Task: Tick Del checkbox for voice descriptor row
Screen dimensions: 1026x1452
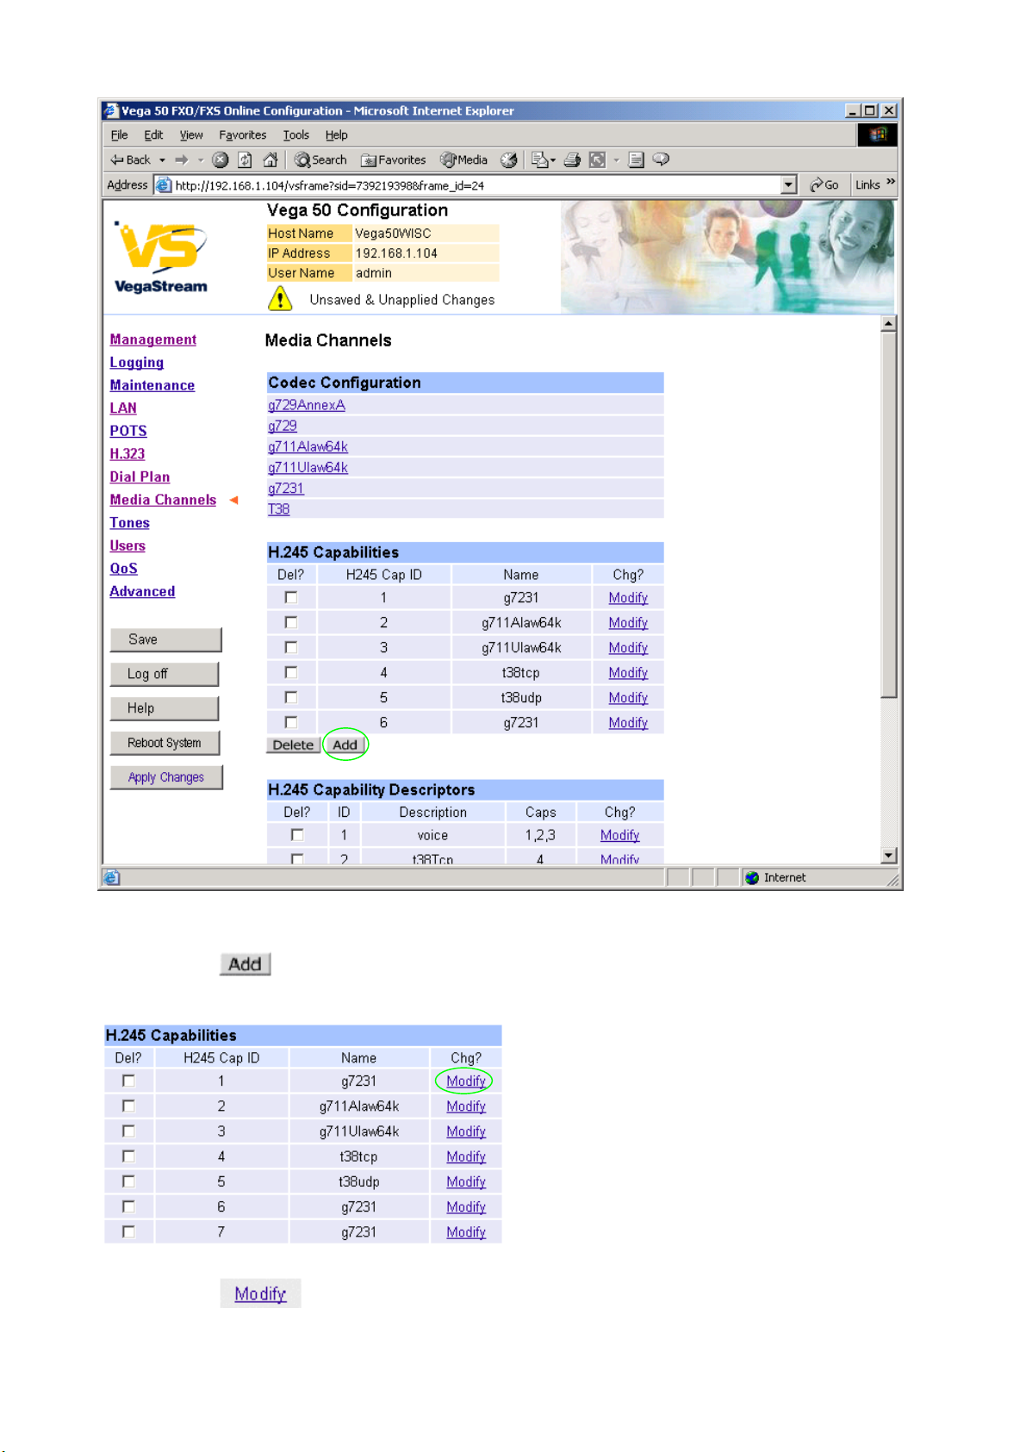Action: [x=297, y=835]
